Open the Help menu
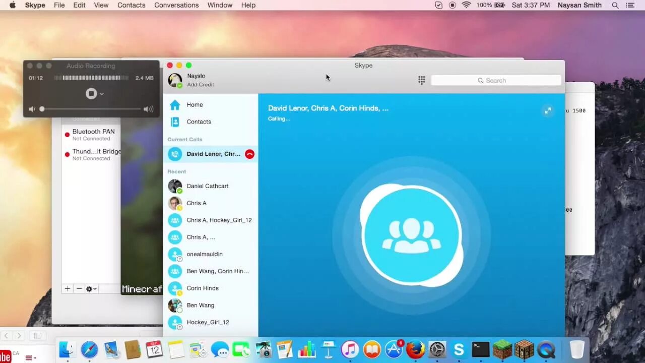 [248, 5]
